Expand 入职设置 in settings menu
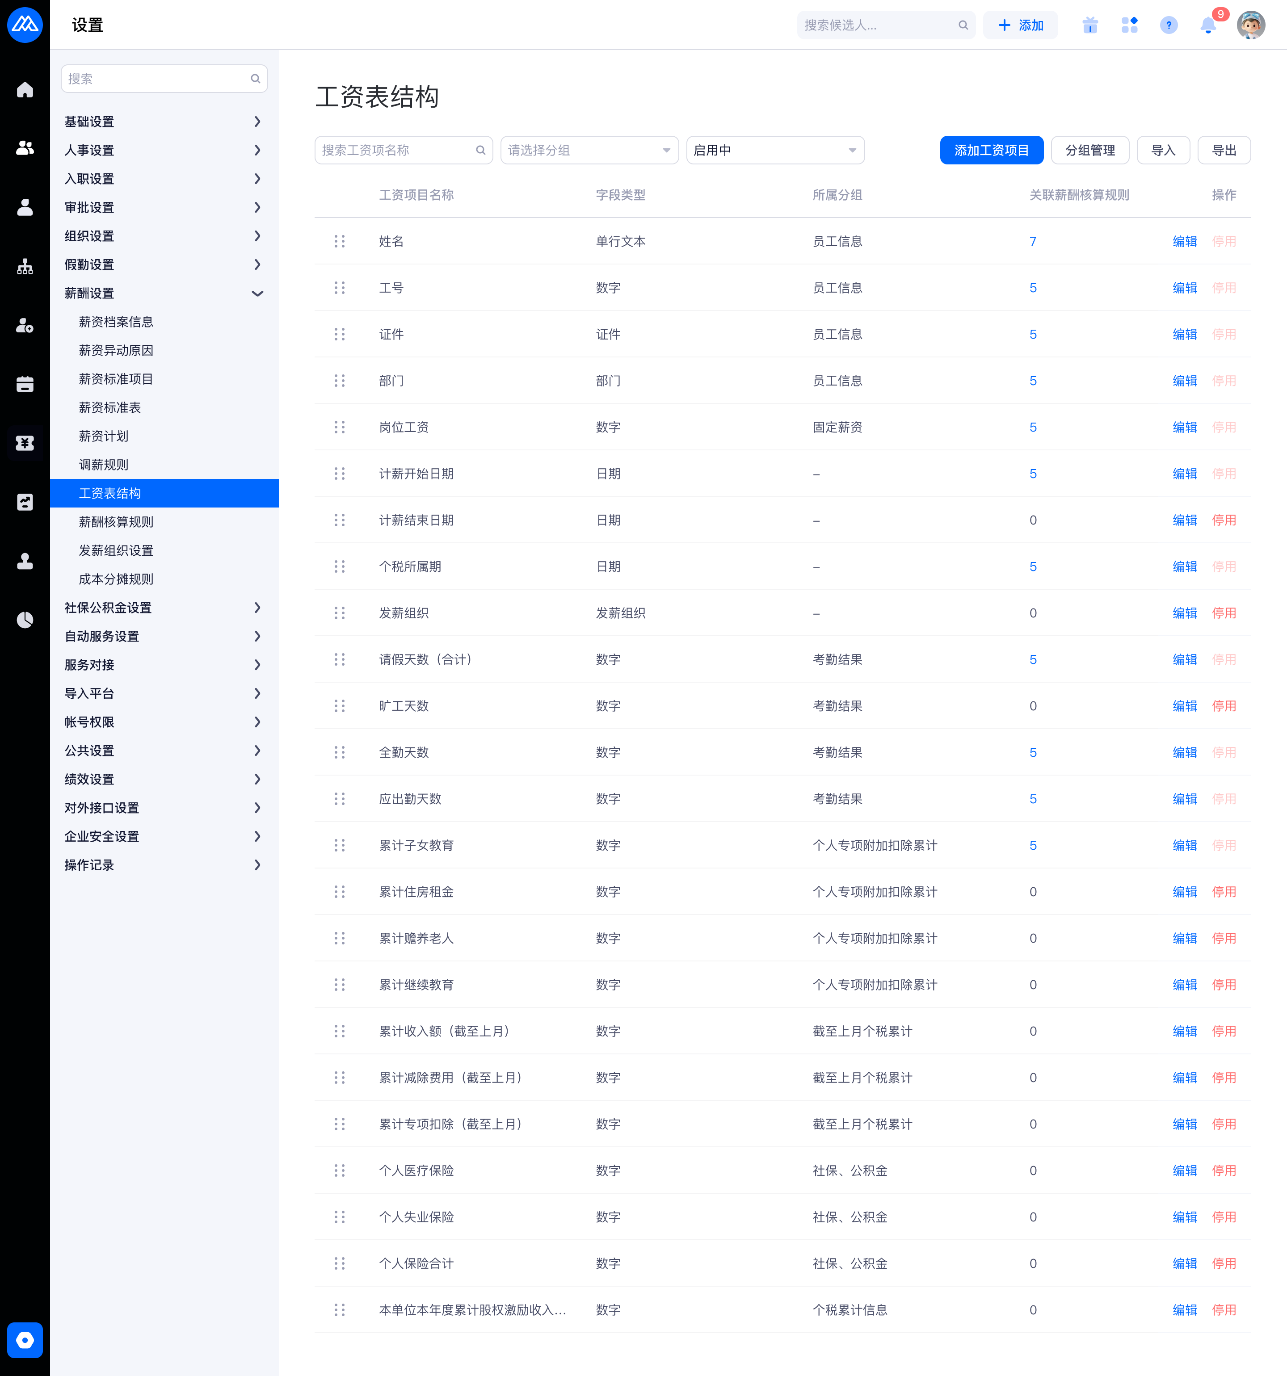 pos(164,179)
